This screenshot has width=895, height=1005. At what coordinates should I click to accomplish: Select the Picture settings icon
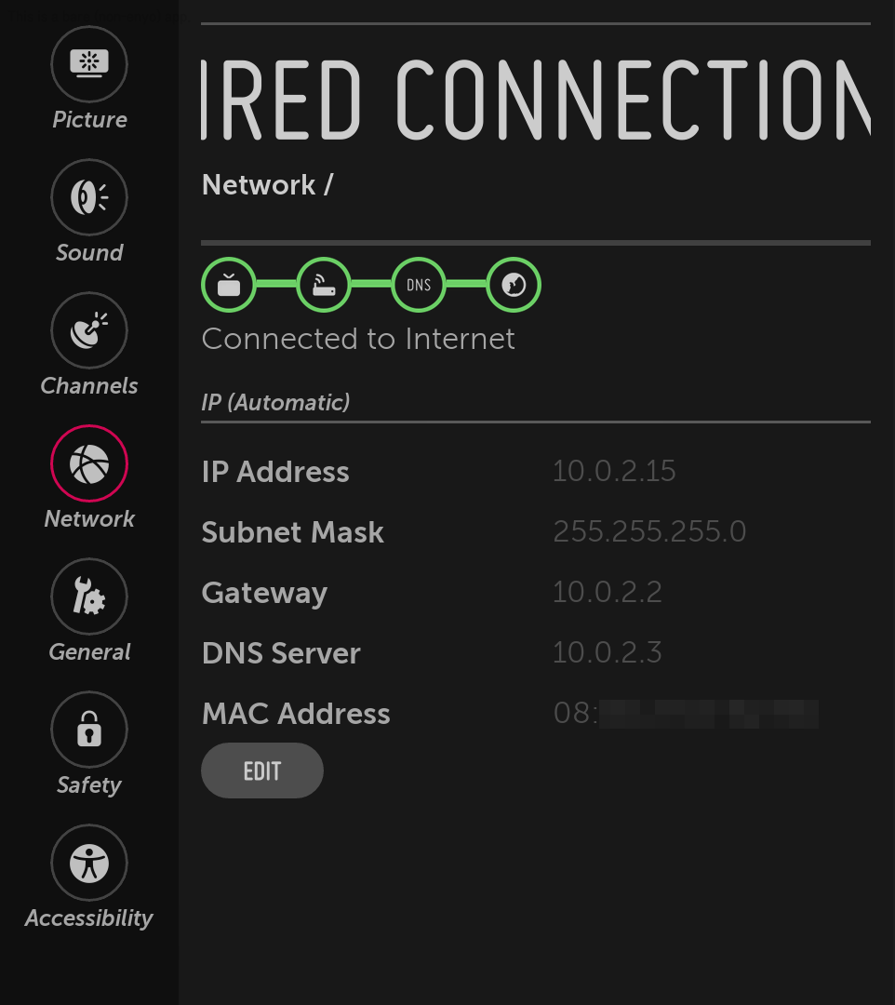pos(88,64)
